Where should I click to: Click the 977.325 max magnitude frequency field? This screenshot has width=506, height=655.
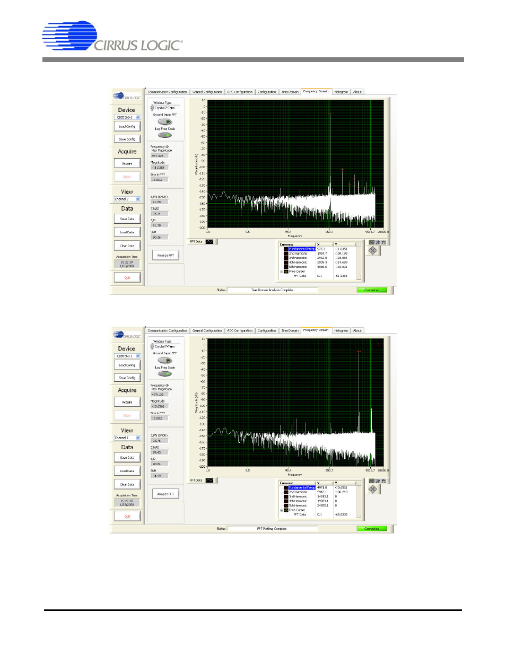(x=159, y=156)
